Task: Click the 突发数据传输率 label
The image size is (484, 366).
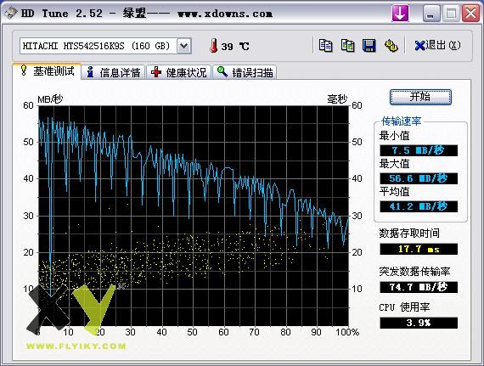Action: coord(414,271)
